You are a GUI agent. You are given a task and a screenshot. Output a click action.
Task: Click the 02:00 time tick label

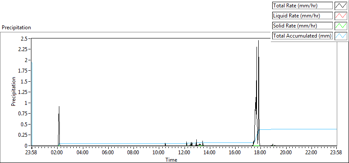57,153
